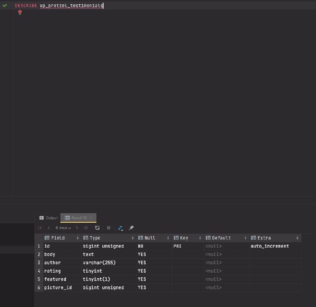Select the 'author' field cell
This screenshot has width=316, height=307.
click(62, 263)
